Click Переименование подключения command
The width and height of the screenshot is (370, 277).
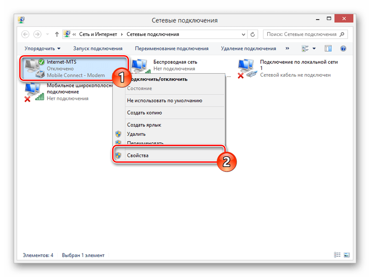tap(172, 49)
